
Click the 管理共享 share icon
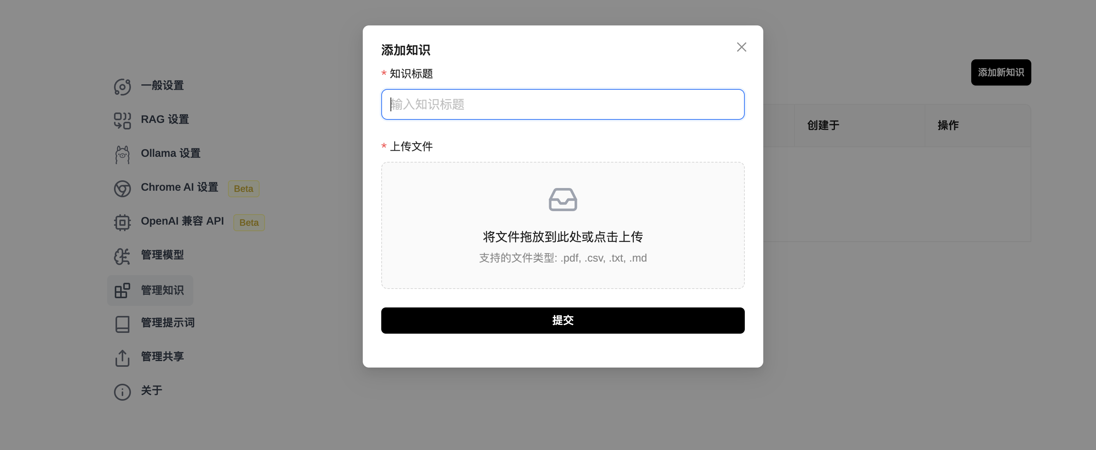(x=122, y=358)
